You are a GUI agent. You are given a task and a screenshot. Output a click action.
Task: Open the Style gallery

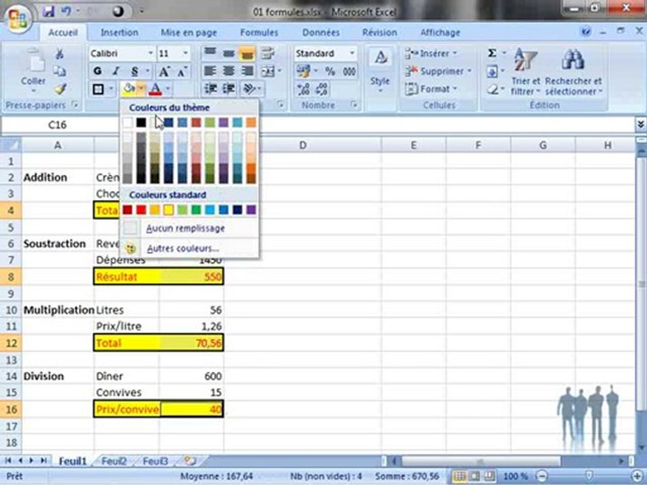380,71
